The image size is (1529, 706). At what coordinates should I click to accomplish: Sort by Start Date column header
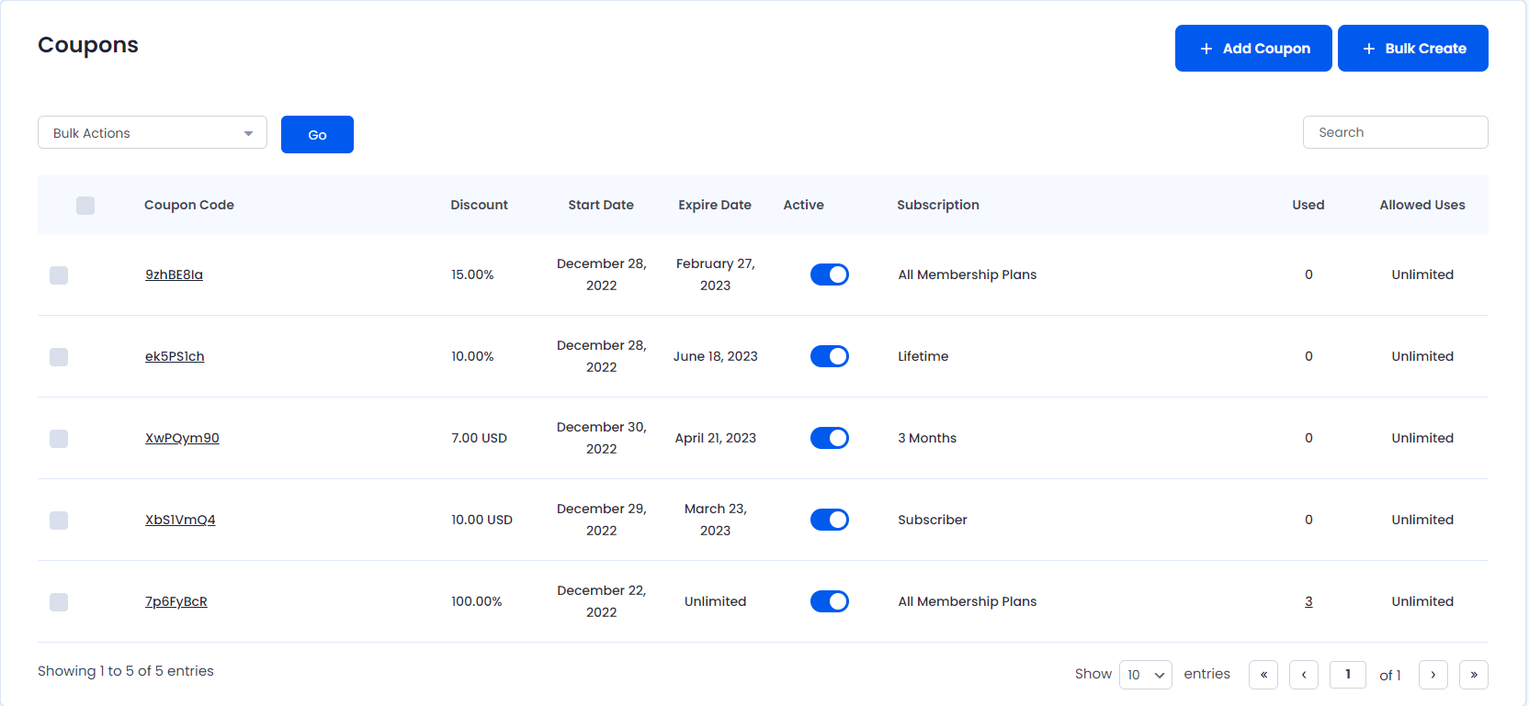pyautogui.click(x=601, y=205)
